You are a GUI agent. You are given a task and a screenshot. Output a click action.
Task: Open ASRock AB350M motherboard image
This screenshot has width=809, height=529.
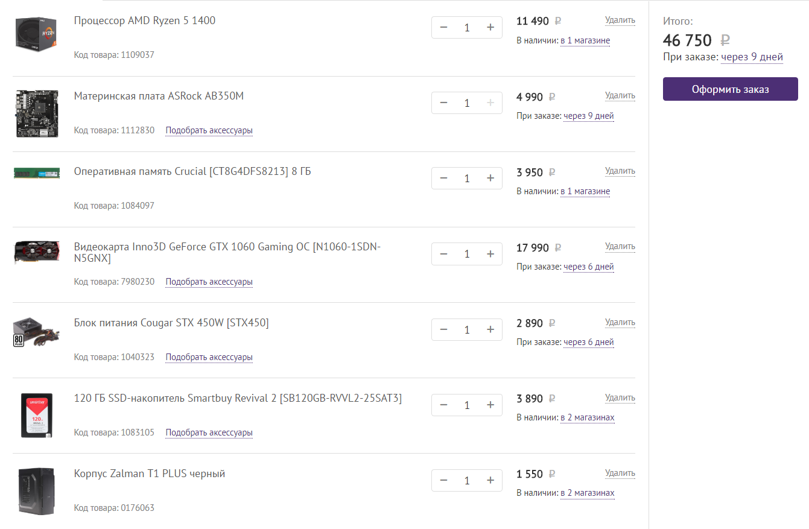click(37, 113)
